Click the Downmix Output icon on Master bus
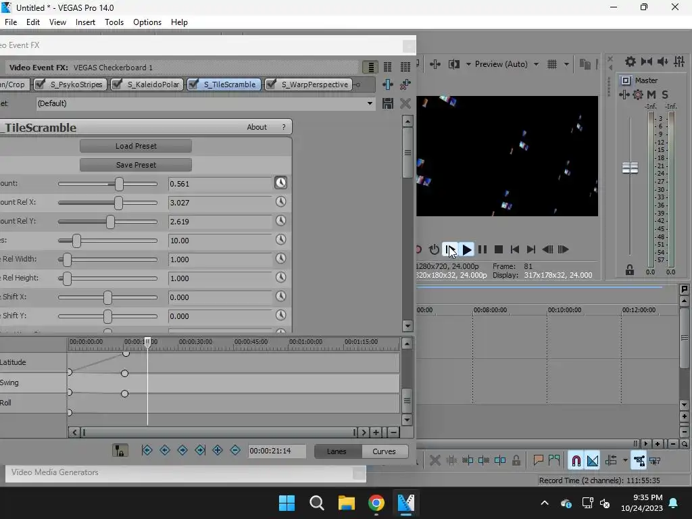The width and height of the screenshot is (692, 519). [x=647, y=61]
